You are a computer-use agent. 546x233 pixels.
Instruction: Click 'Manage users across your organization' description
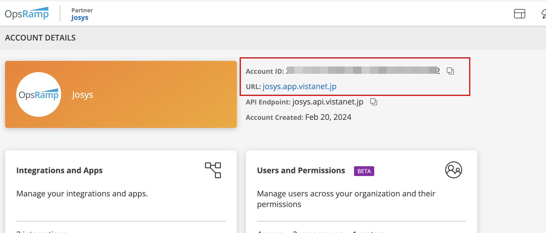point(346,199)
